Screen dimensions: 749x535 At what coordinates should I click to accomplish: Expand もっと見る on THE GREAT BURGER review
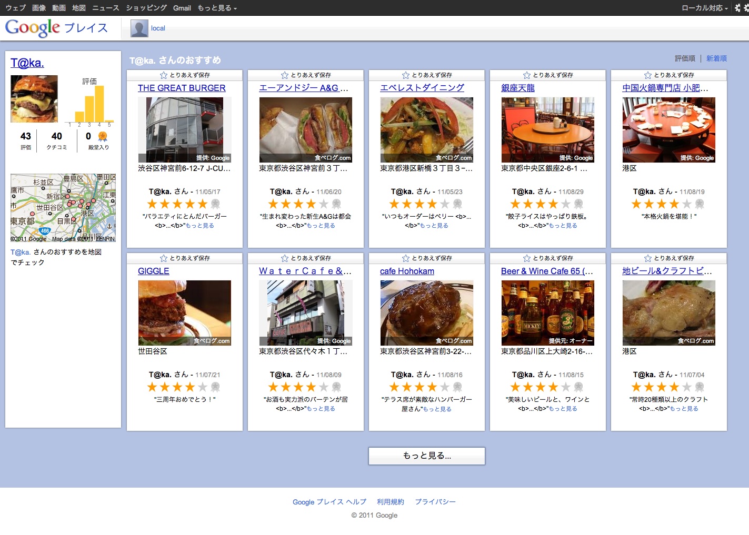coord(199,226)
